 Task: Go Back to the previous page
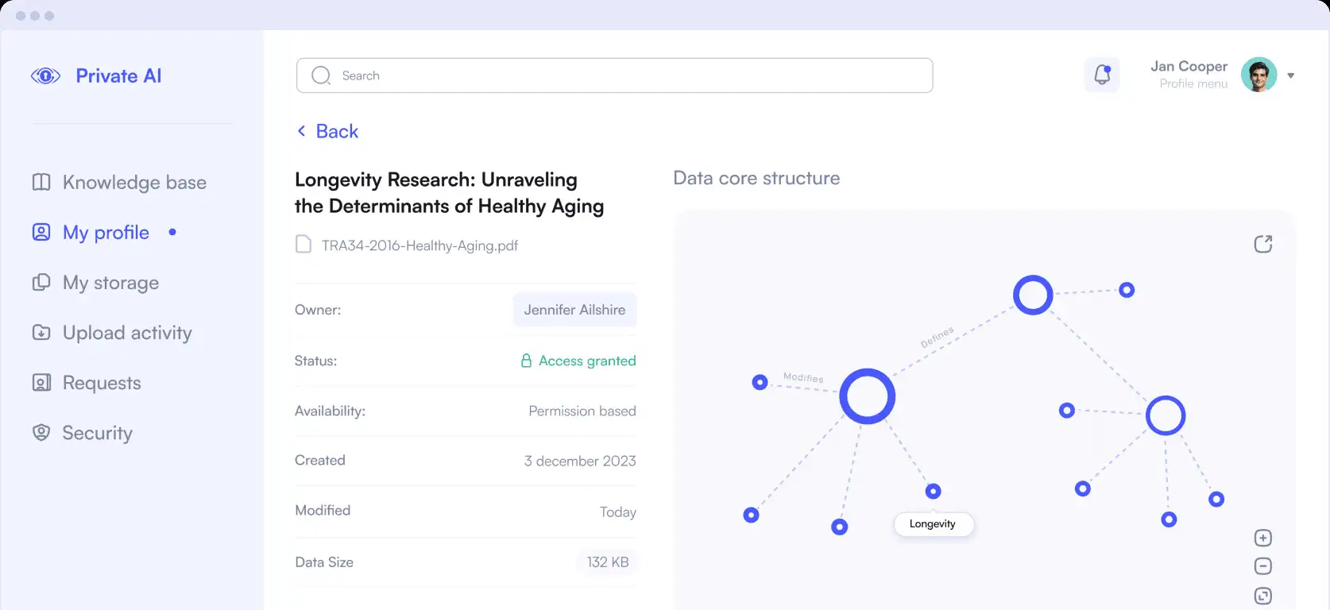328,131
